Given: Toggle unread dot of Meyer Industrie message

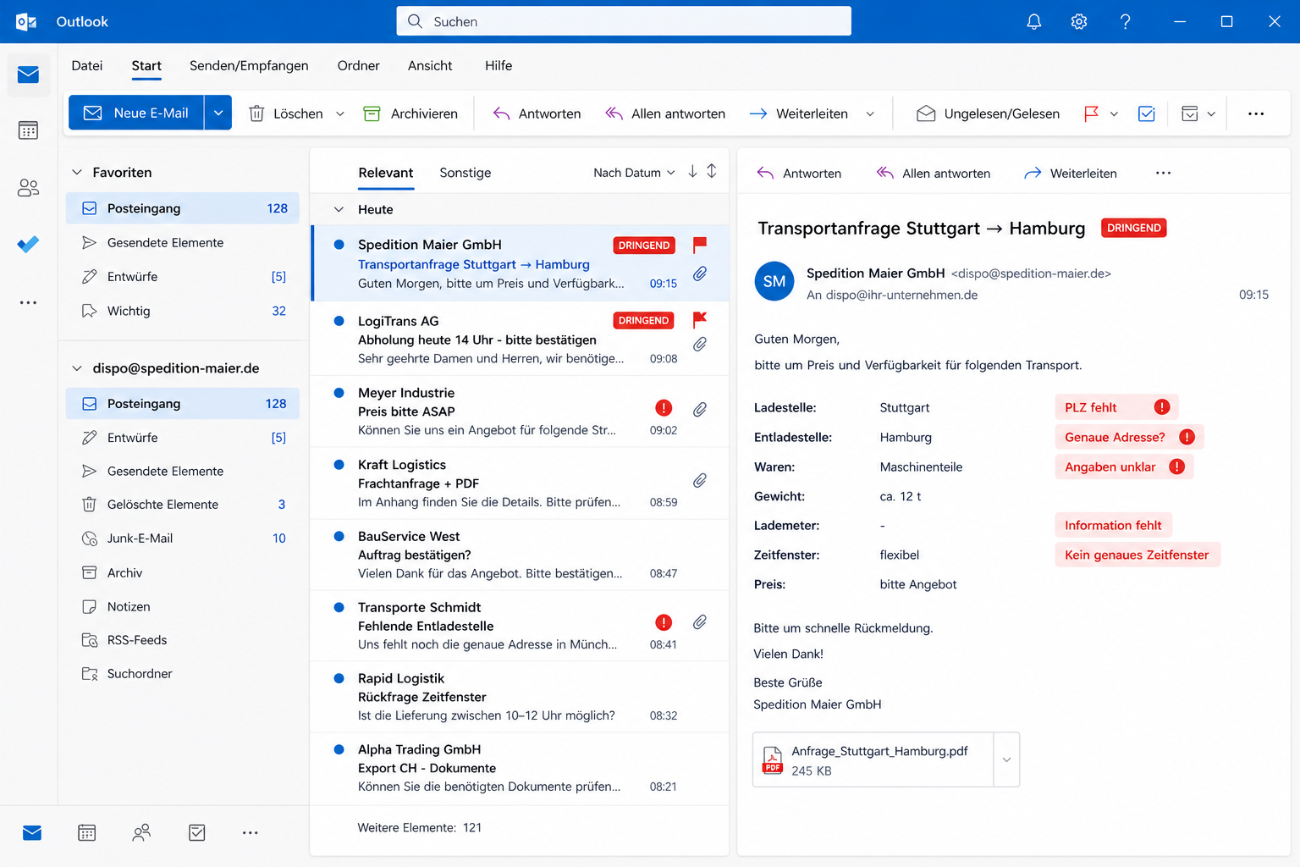Looking at the screenshot, I should tap(339, 393).
